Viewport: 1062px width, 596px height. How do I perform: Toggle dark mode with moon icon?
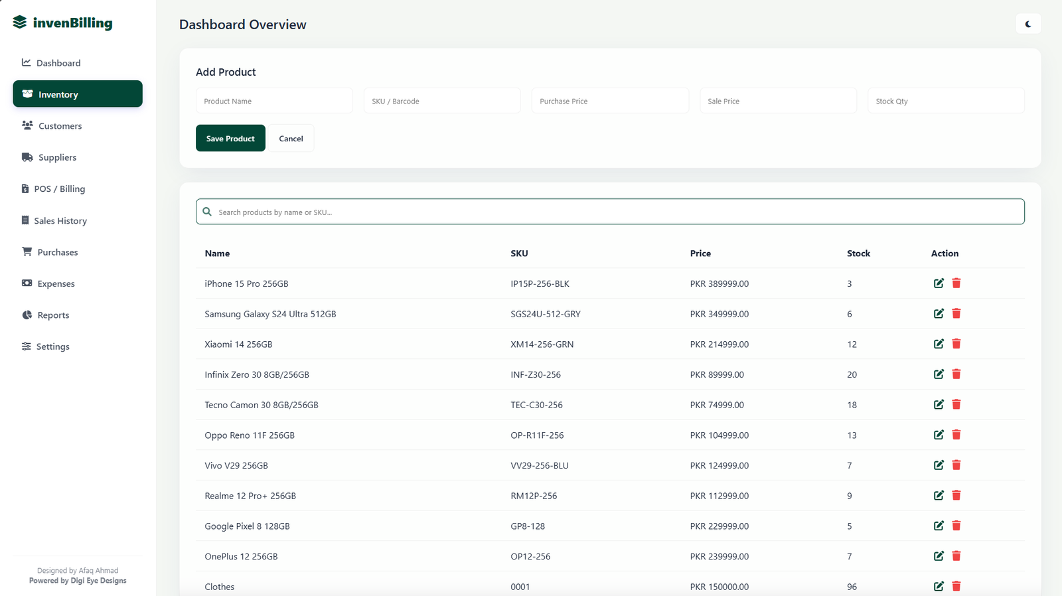coord(1027,24)
